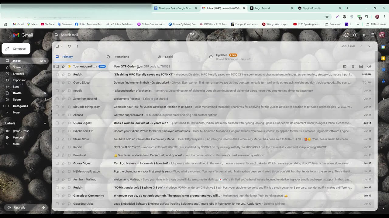389x218 pixels.
Task: Check the box for Zeno from Resend email
Action: pos(57,99)
